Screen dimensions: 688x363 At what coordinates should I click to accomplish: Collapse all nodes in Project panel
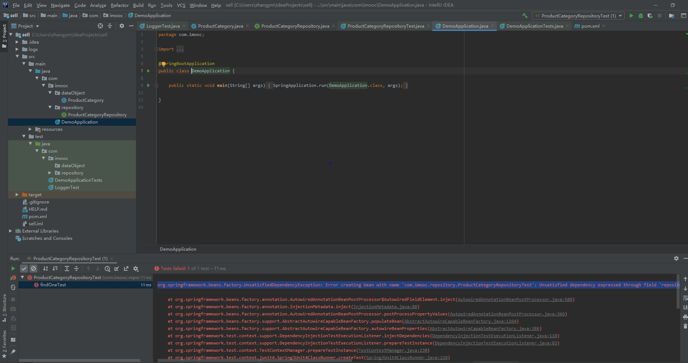pyautogui.click(x=110, y=26)
